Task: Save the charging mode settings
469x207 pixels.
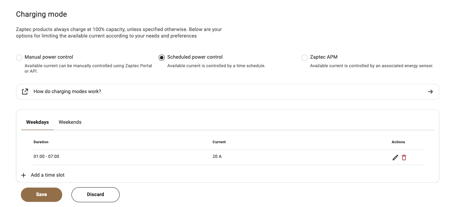Action: click(x=41, y=194)
